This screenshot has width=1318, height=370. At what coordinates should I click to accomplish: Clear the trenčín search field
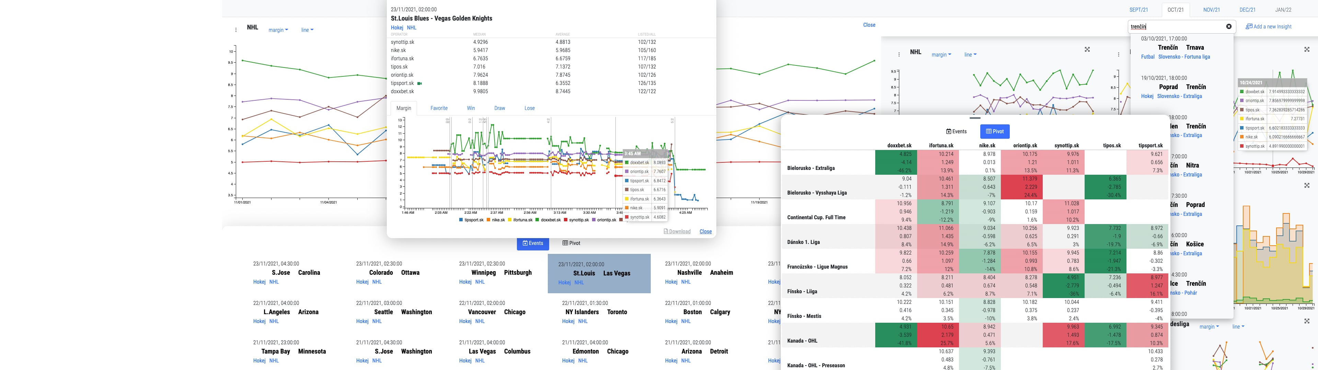click(x=1228, y=27)
